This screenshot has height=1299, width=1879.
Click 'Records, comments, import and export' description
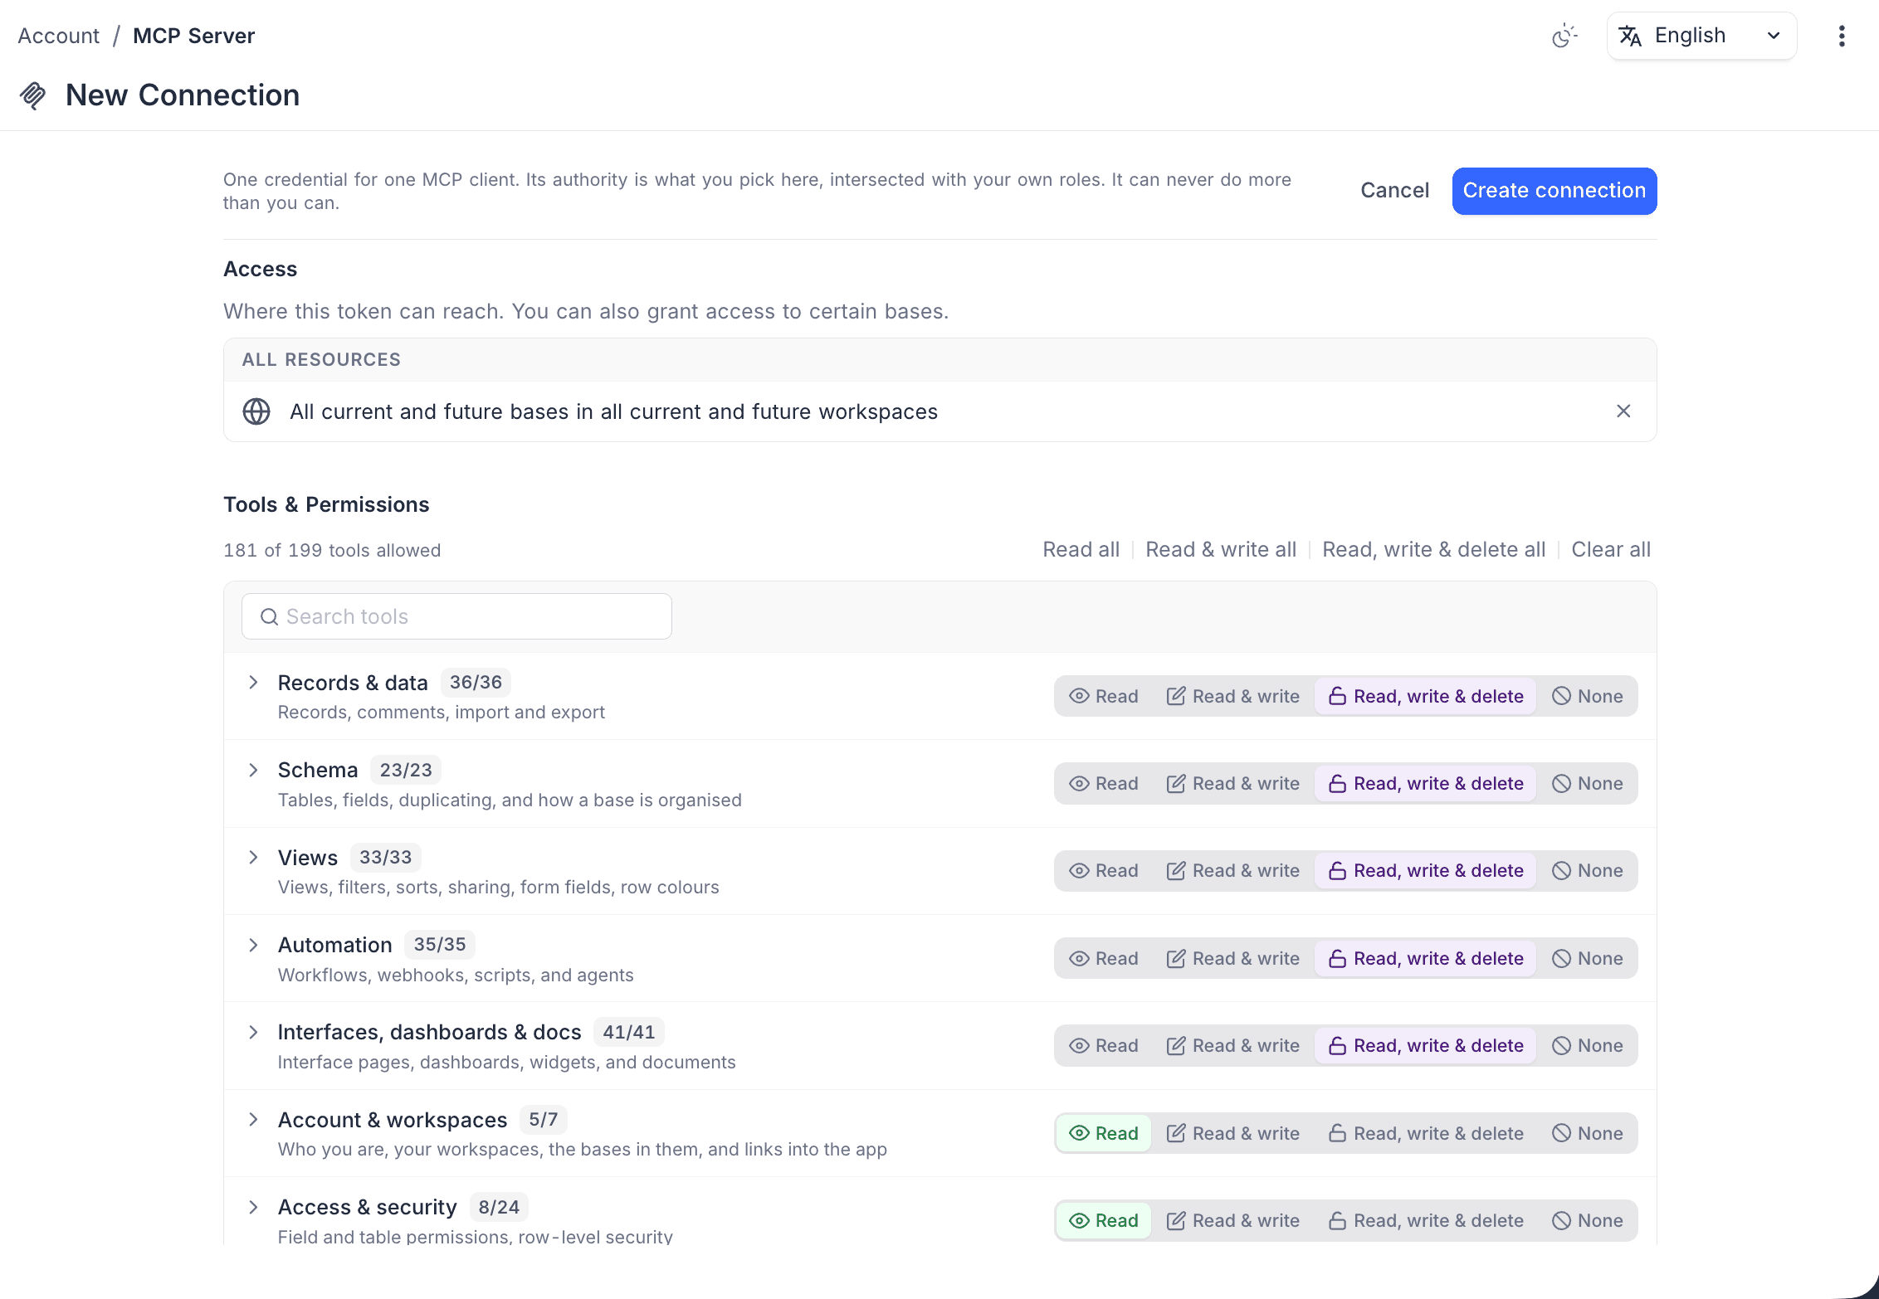coord(442,712)
